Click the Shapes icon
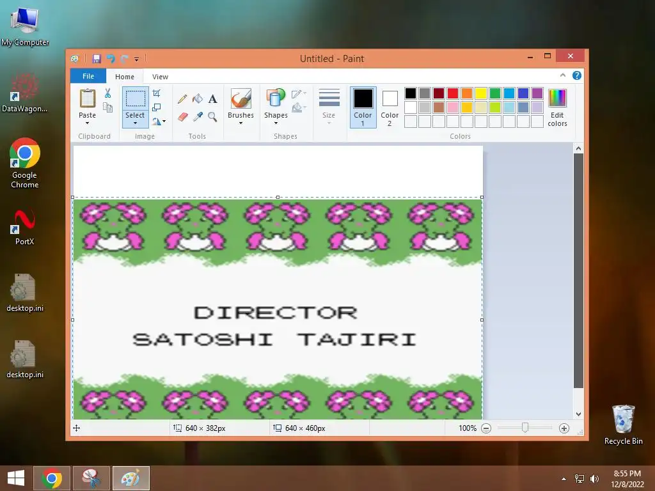 click(276, 98)
